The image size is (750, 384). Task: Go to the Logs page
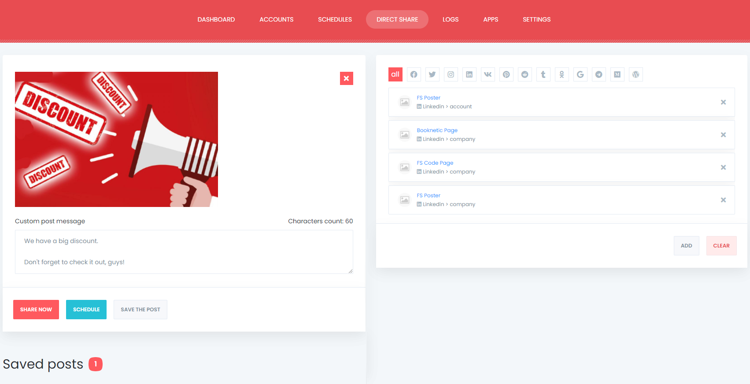coord(451,19)
